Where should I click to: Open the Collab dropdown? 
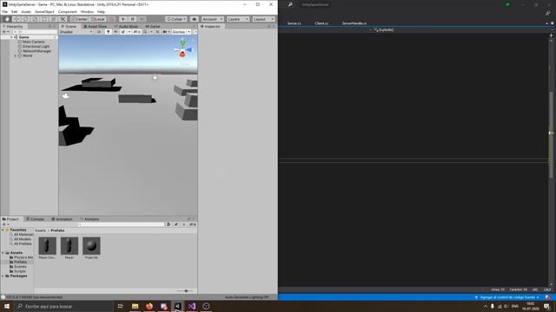[x=176, y=19]
